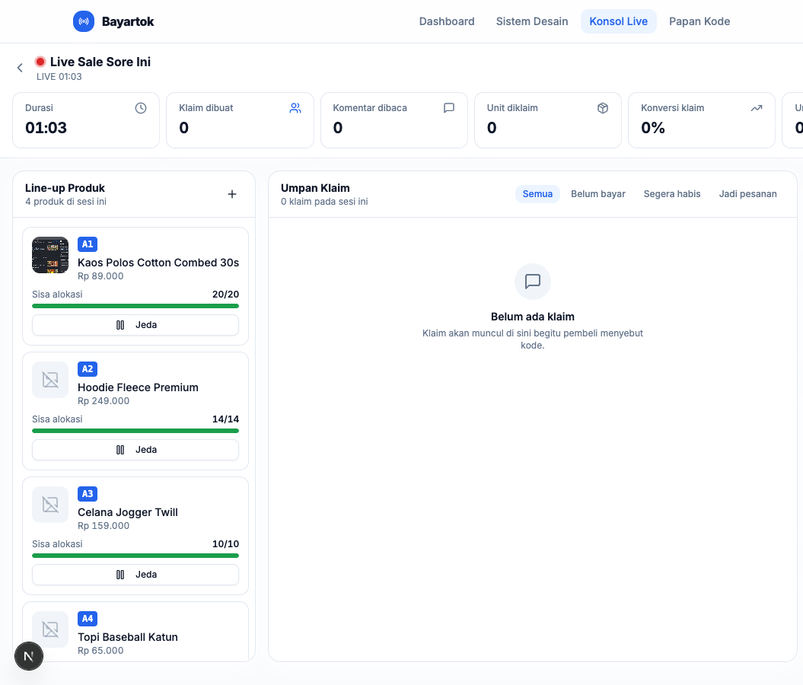Viewport: 803px width, 685px height.
Task: Click the Kaos Polos allocation progress bar
Action: [x=135, y=306]
